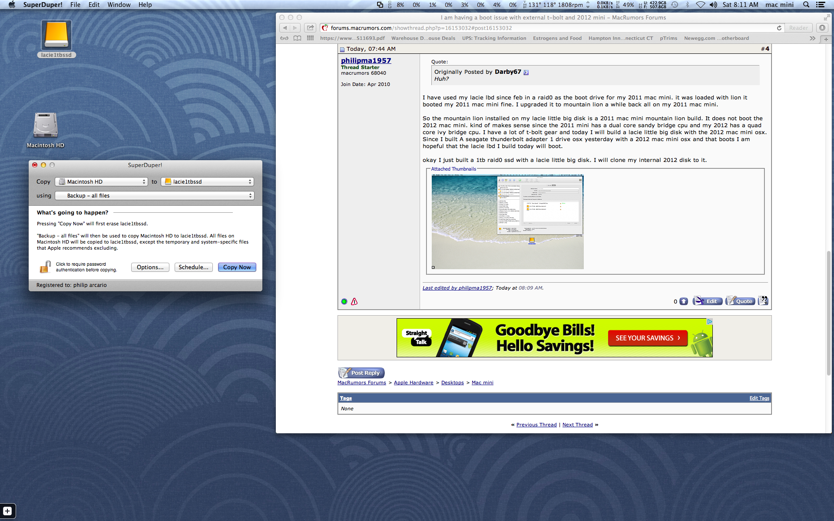This screenshot has height=521, width=834.
Task: Click the Schedule... button
Action: (x=194, y=267)
